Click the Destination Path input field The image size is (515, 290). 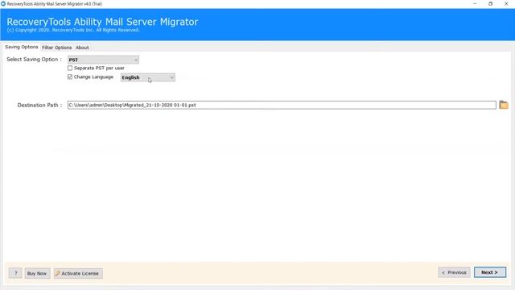tap(282, 105)
